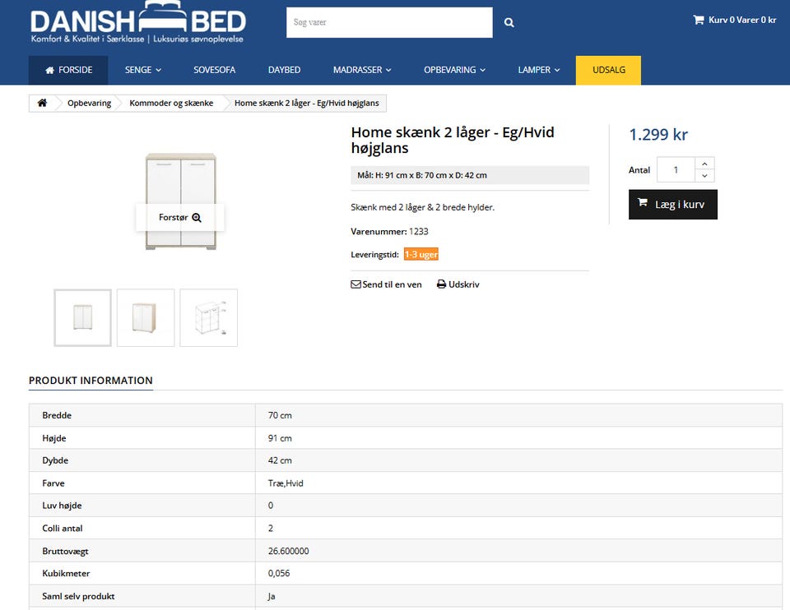The height and width of the screenshot is (610, 790).
Task: Expand the OPBEVARING dropdown menu
Action: click(454, 70)
